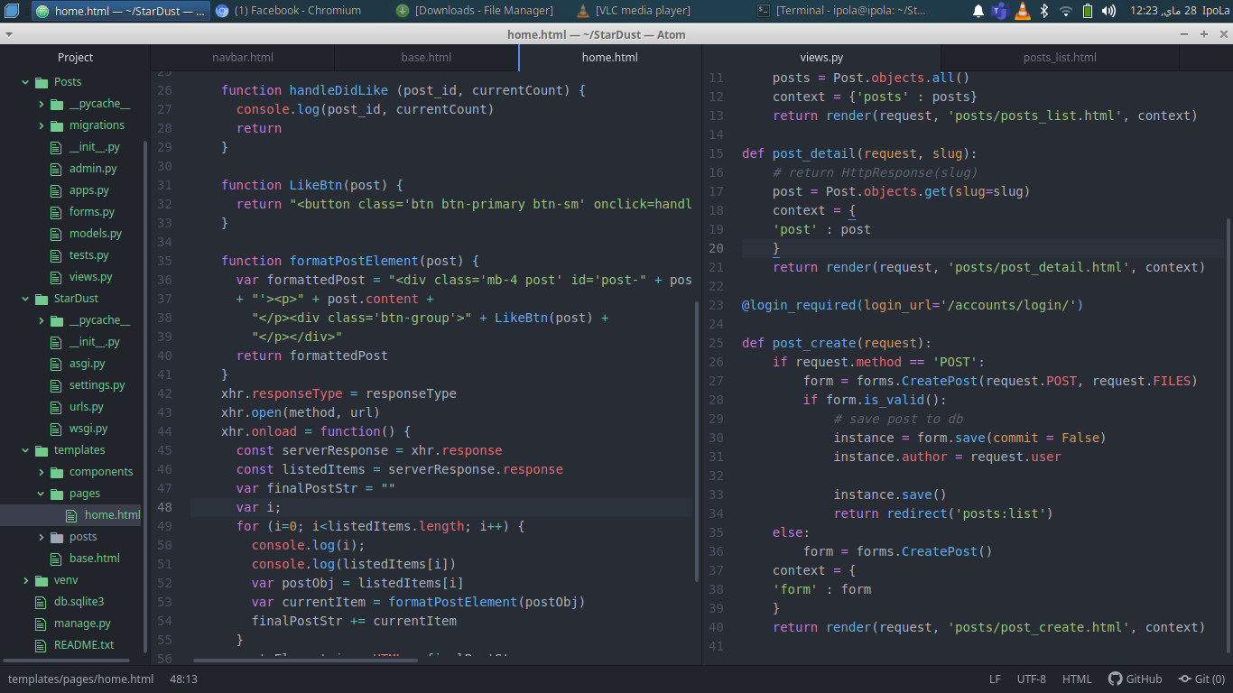Click the LF line ending selector
1233x693 pixels.
click(x=995, y=679)
